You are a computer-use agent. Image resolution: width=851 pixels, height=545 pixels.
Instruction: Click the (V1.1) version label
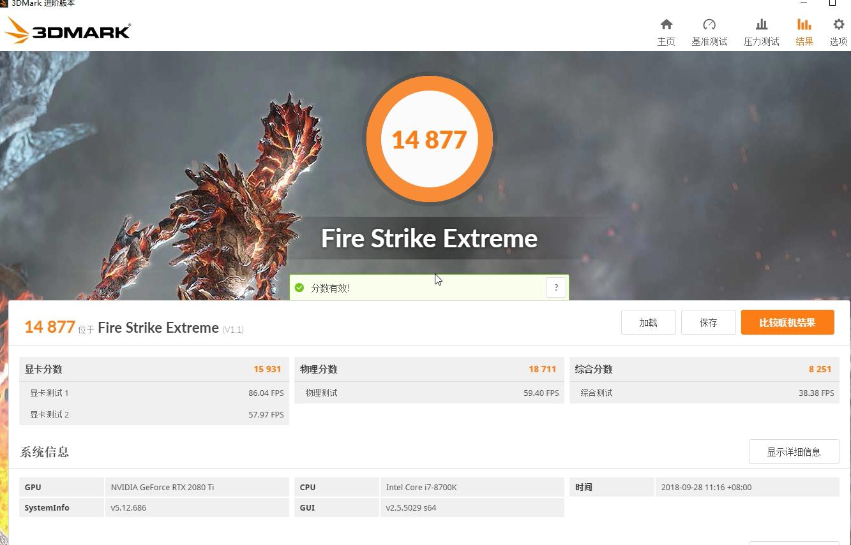pyautogui.click(x=233, y=330)
